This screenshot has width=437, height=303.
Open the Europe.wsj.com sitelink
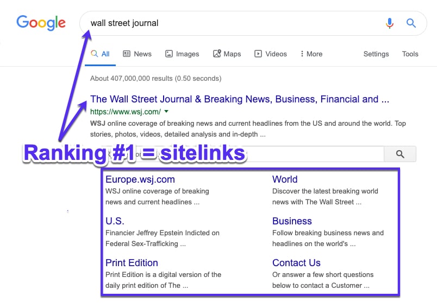point(140,179)
